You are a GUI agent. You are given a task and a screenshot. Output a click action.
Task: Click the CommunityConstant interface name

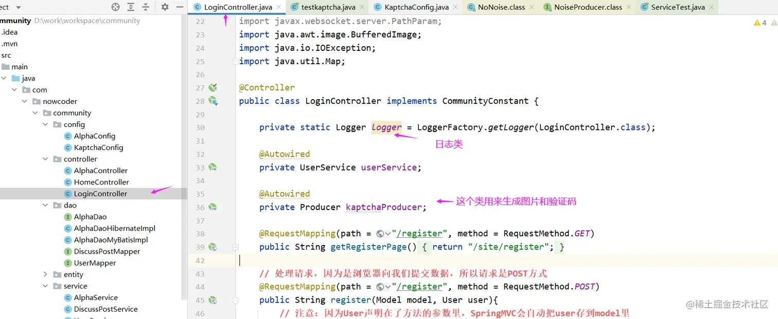pos(486,101)
